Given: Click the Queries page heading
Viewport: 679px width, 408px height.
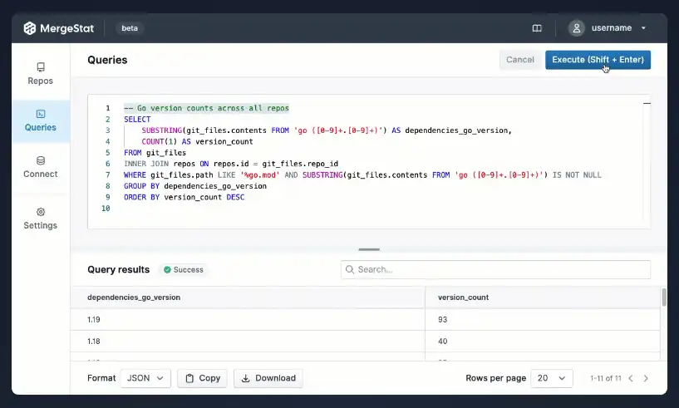Looking at the screenshot, I should coord(107,60).
